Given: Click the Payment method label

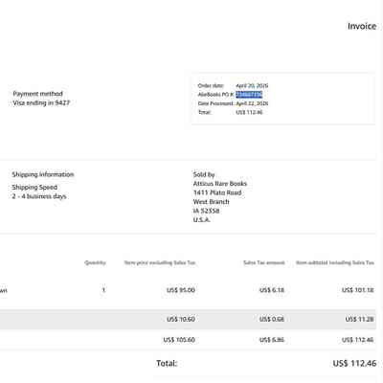Looking at the screenshot, I should tap(37, 94).
